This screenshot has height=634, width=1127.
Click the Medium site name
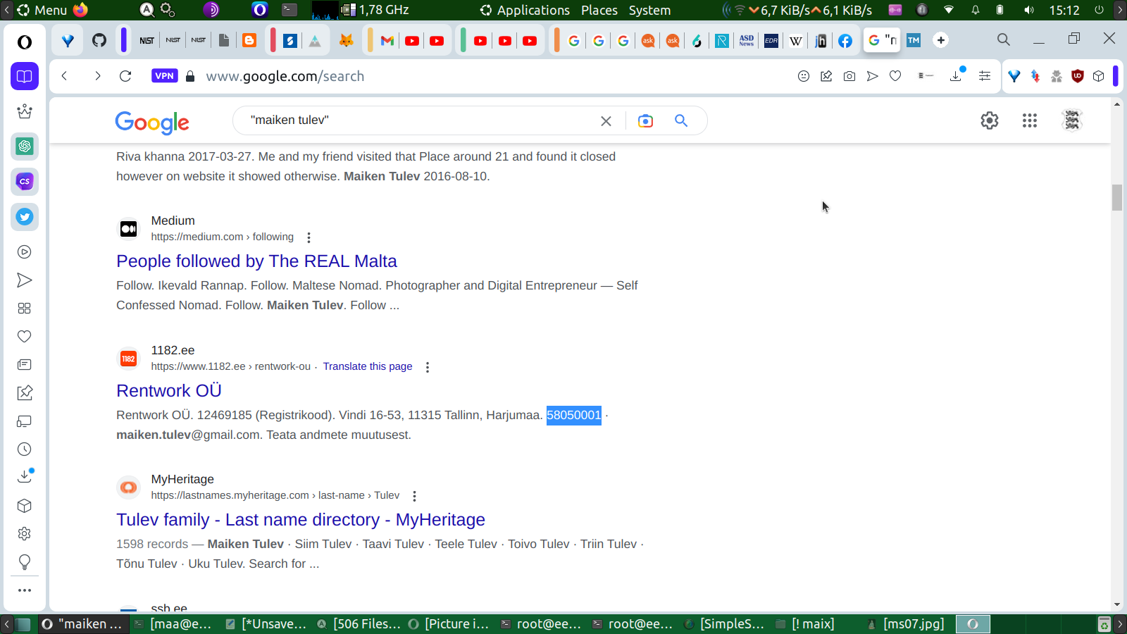173,220
